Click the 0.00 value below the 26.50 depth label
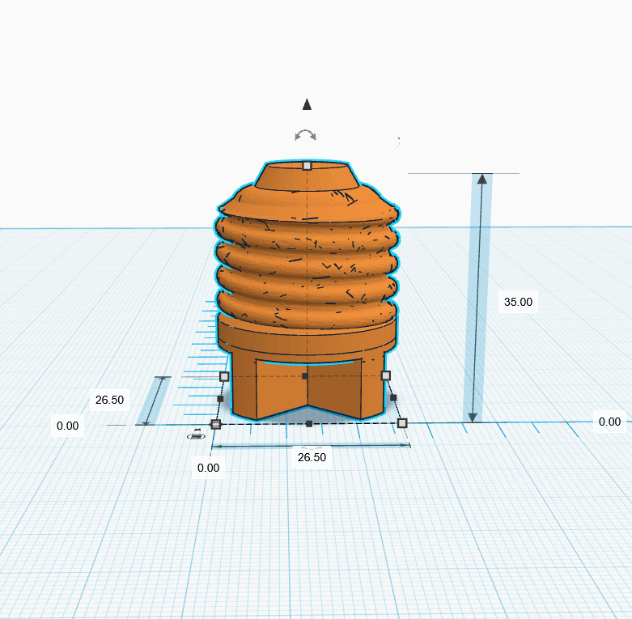Image resolution: width=632 pixels, height=619 pixels. [x=67, y=426]
